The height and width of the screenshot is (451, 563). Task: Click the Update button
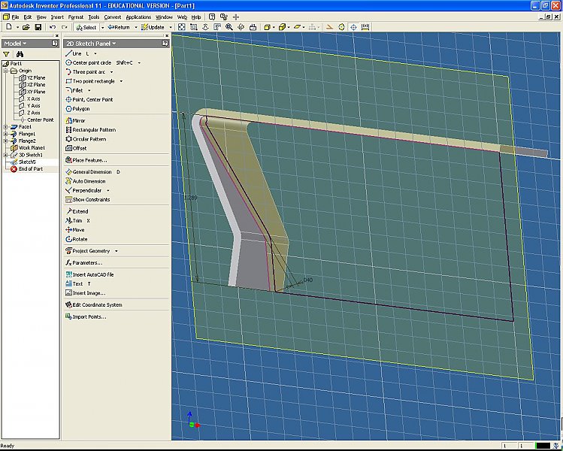[x=155, y=27]
